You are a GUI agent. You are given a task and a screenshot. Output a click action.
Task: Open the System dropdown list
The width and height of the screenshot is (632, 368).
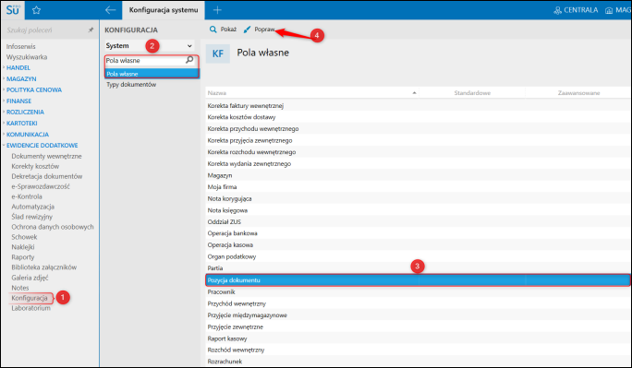click(149, 46)
